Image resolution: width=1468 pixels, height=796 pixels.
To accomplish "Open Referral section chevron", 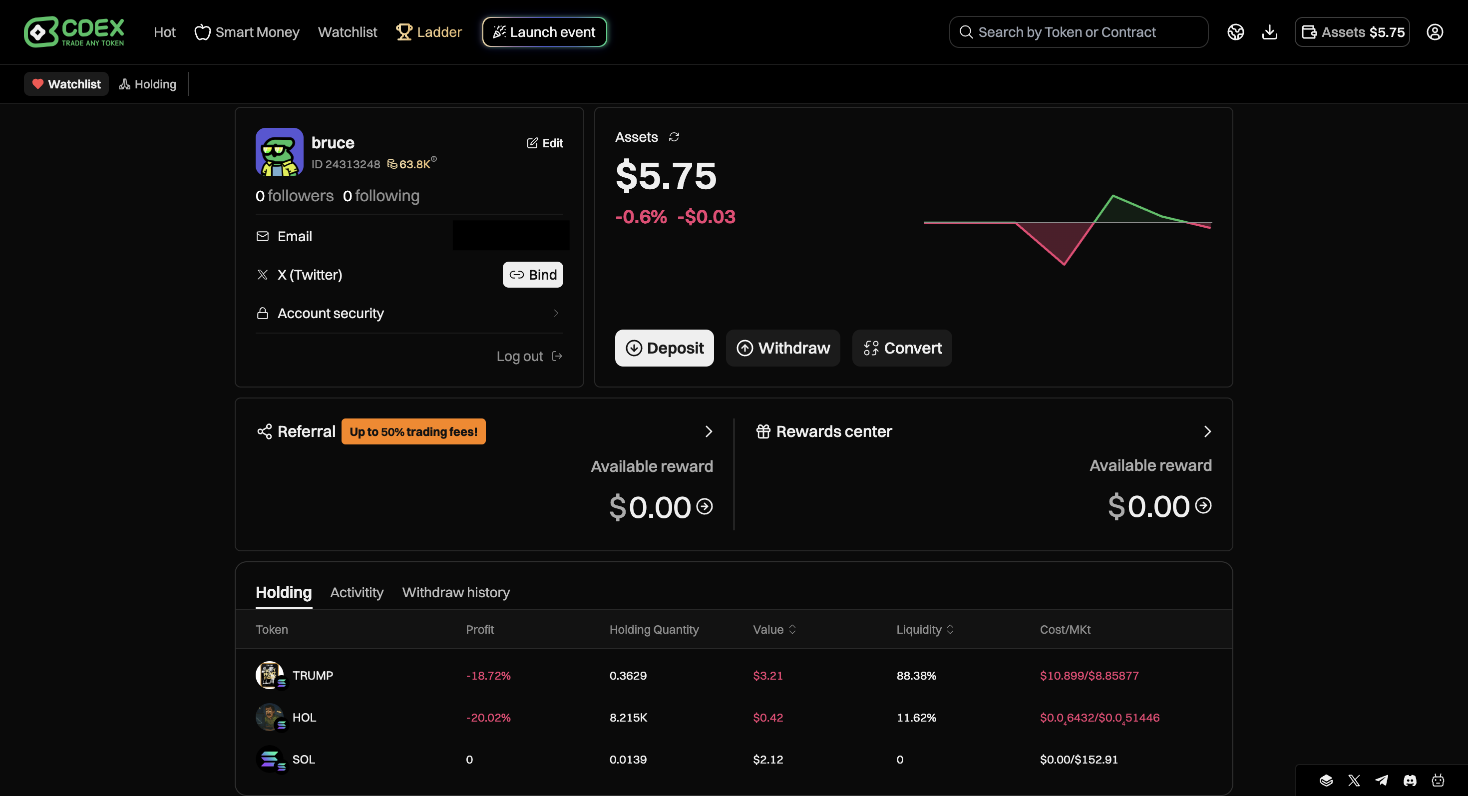I will 709,431.
